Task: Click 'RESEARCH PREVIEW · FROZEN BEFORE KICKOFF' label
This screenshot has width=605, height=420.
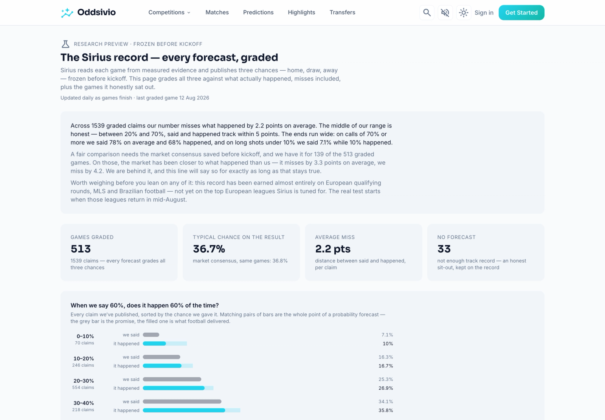Action: tap(138, 44)
